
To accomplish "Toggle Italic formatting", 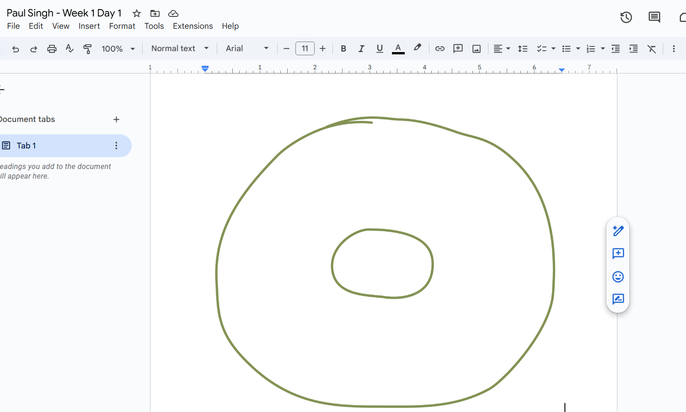I will click(361, 49).
